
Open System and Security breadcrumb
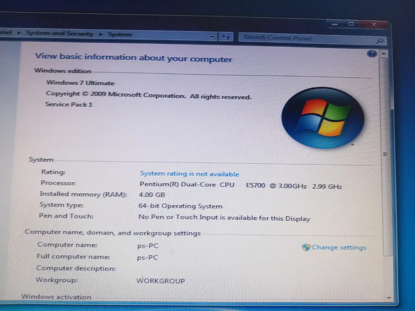click(59, 33)
